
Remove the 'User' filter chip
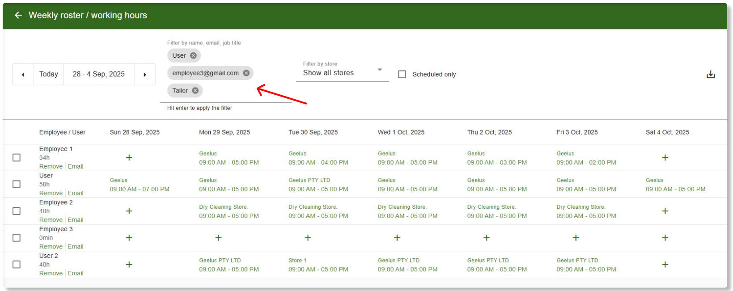(193, 55)
